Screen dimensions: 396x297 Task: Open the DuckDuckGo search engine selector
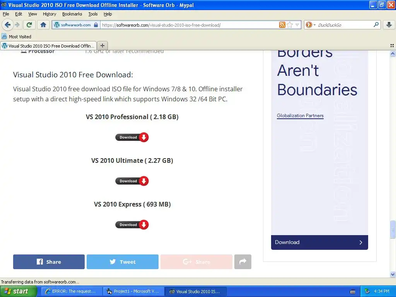(311, 25)
